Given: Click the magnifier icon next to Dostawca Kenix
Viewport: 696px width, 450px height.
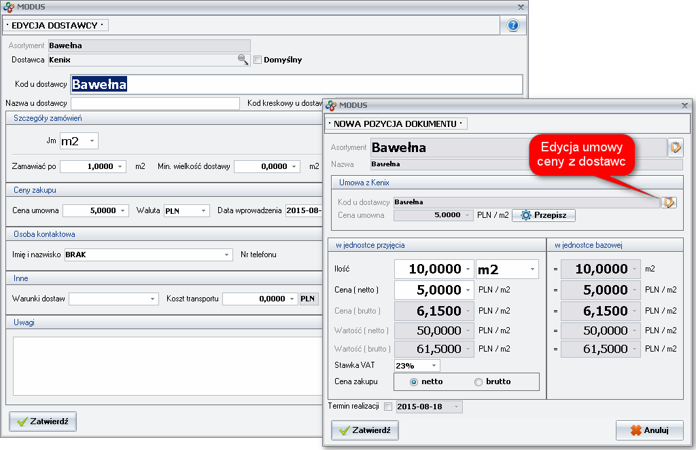Looking at the screenshot, I should 243,60.
